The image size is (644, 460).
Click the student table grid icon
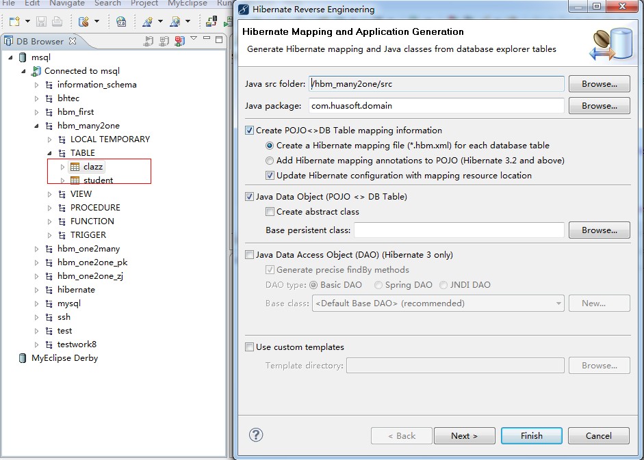[75, 180]
